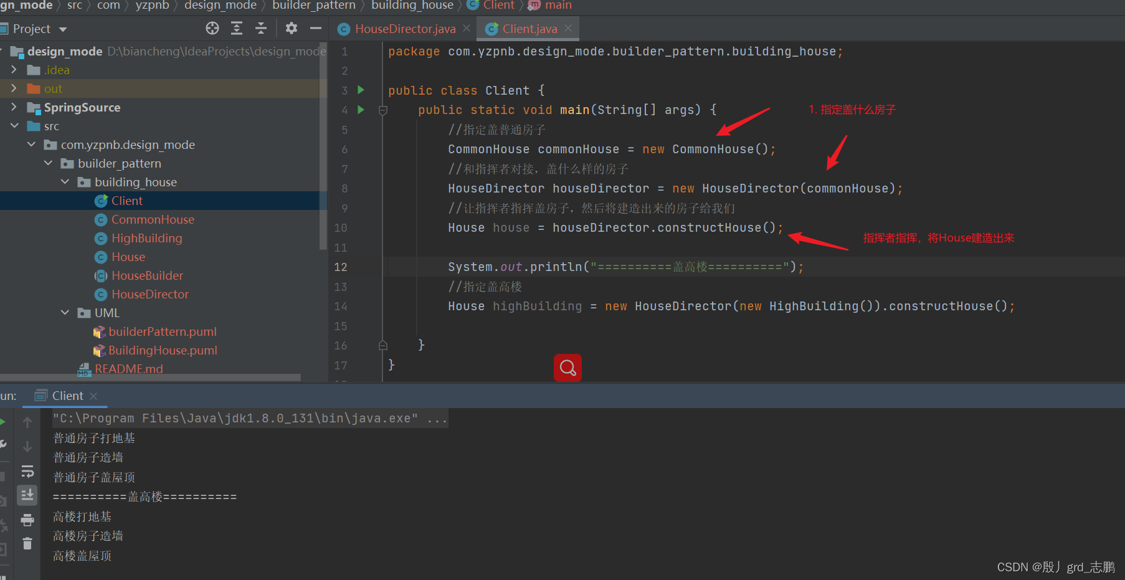Open builderPattern.puml file
This screenshot has height=580, width=1125.
pyautogui.click(x=162, y=331)
